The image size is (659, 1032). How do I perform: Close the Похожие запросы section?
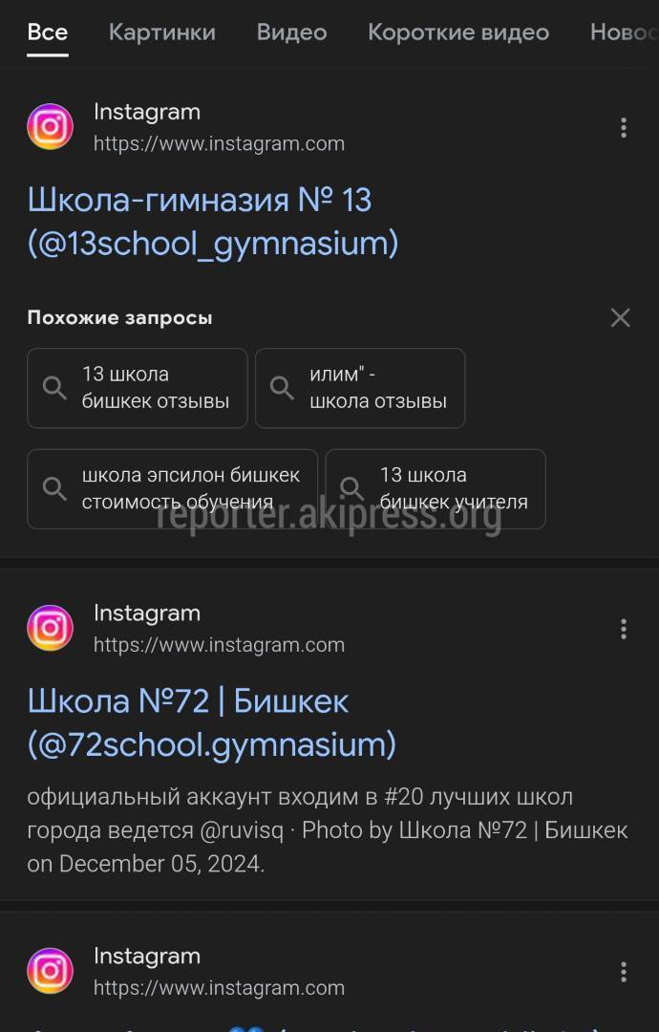point(620,318)
